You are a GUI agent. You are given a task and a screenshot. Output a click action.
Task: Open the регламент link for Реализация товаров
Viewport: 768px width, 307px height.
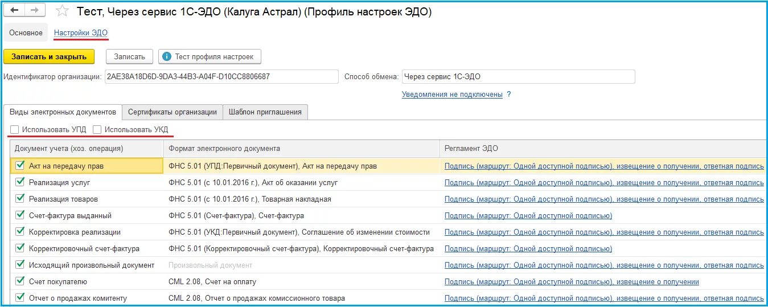tap(604, 199)
